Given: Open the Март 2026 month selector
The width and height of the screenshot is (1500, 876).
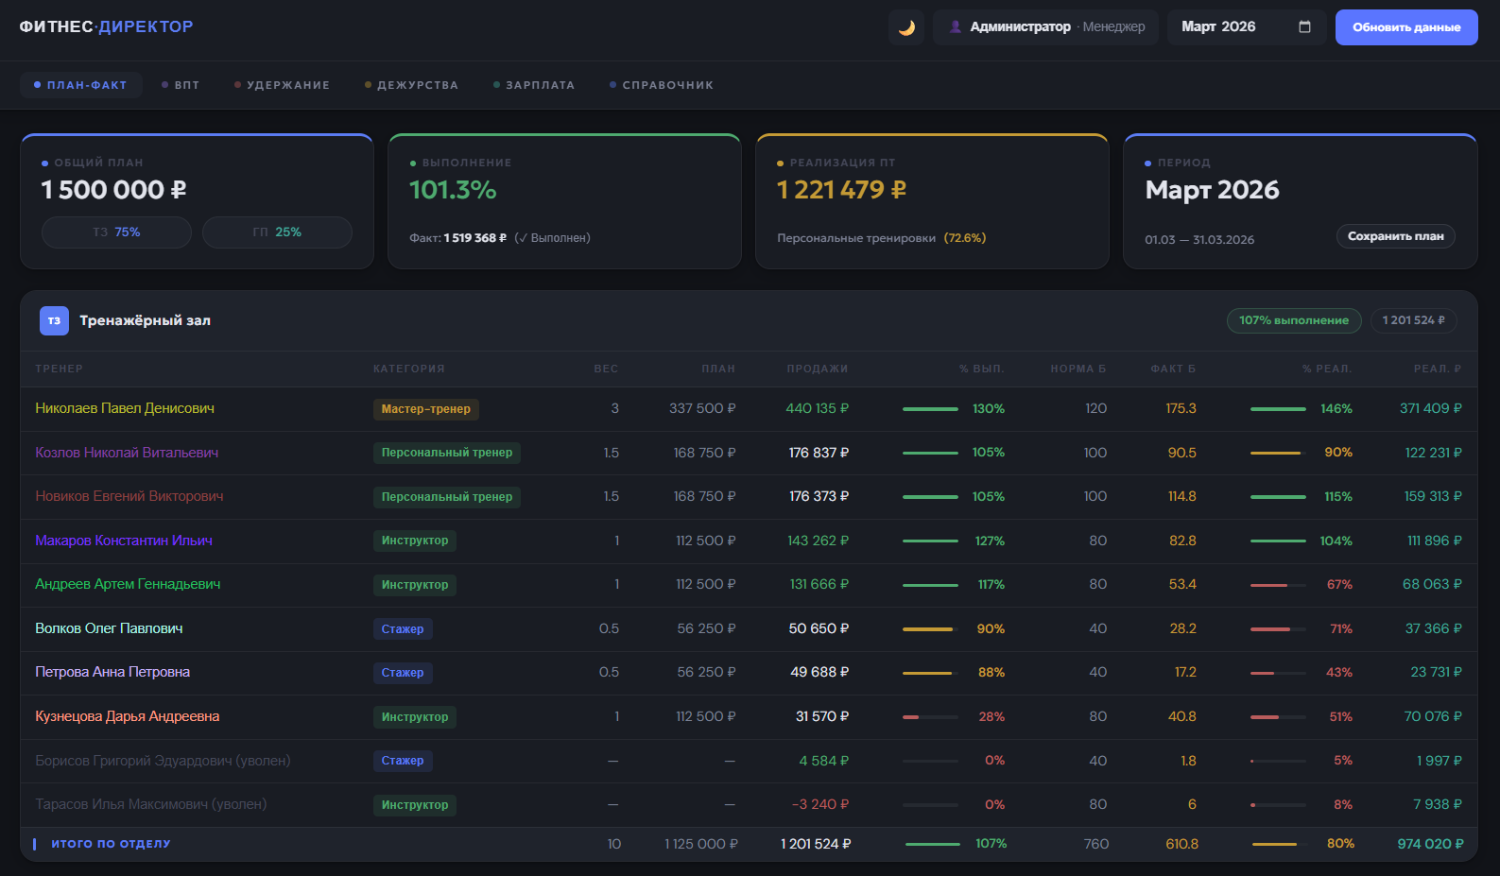Looking at the screenshot, I should point(1247,26).
